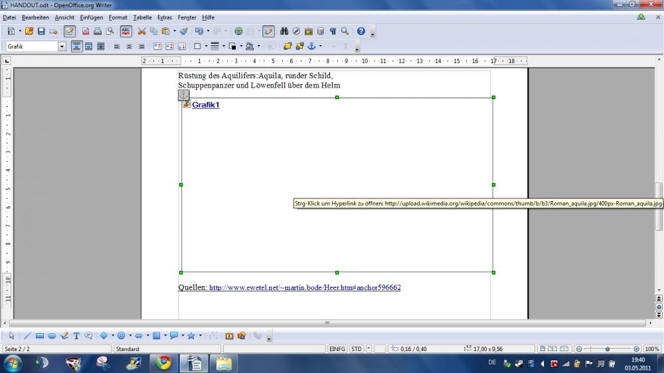The image size is (664, 373).
Task: Click the Grafik1 image link
Action: tap(205, 105)
